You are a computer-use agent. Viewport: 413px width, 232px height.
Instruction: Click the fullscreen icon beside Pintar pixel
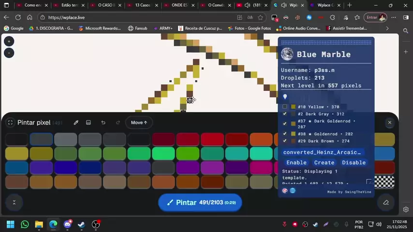coord(10,123)
